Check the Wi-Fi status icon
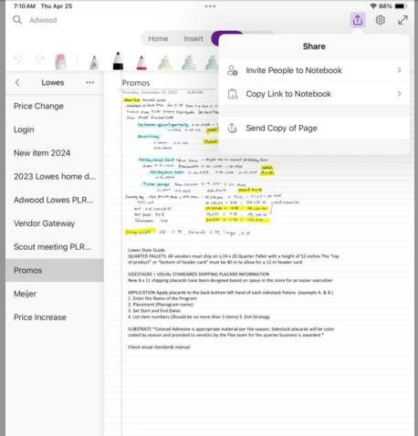This screenshot has width=418, height=436. point(373,6)
